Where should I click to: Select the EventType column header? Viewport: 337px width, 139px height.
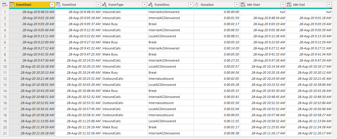pos(124,5)
